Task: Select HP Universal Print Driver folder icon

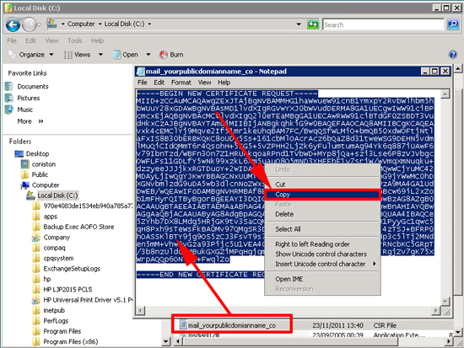Action: tap(36, 300)
